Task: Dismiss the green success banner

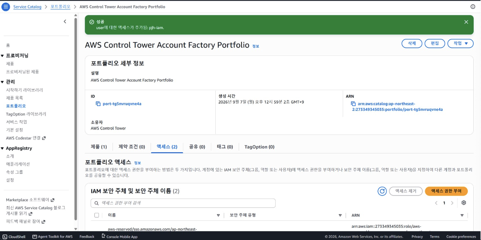Action: tap(466, 22)
